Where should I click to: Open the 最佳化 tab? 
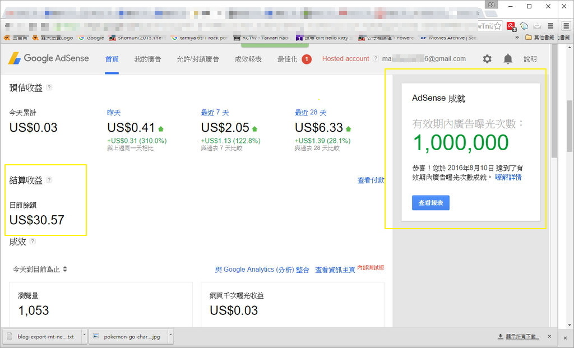(287, 59)
